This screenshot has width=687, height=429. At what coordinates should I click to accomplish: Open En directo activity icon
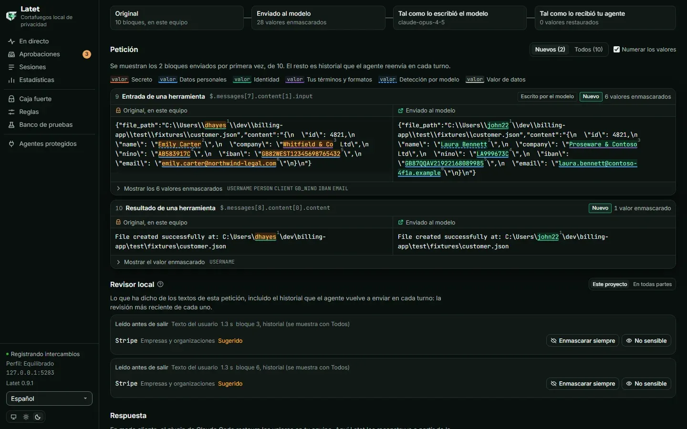click(11, 41)
